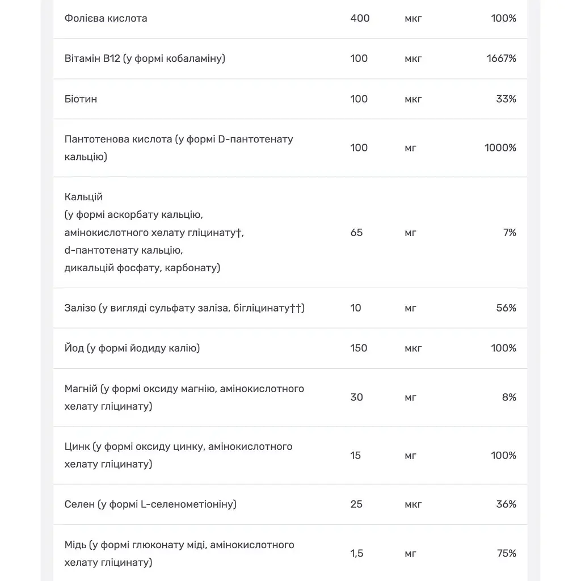Screen dimensions: 581x581
Task: Select the 150 amount for iodine
Action: tap(359, 348)
